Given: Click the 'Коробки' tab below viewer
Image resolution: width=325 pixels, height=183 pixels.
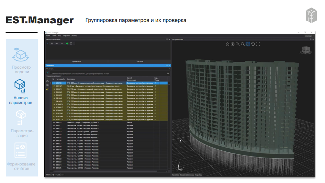Looking at the screenshot, I should [199, 175].
